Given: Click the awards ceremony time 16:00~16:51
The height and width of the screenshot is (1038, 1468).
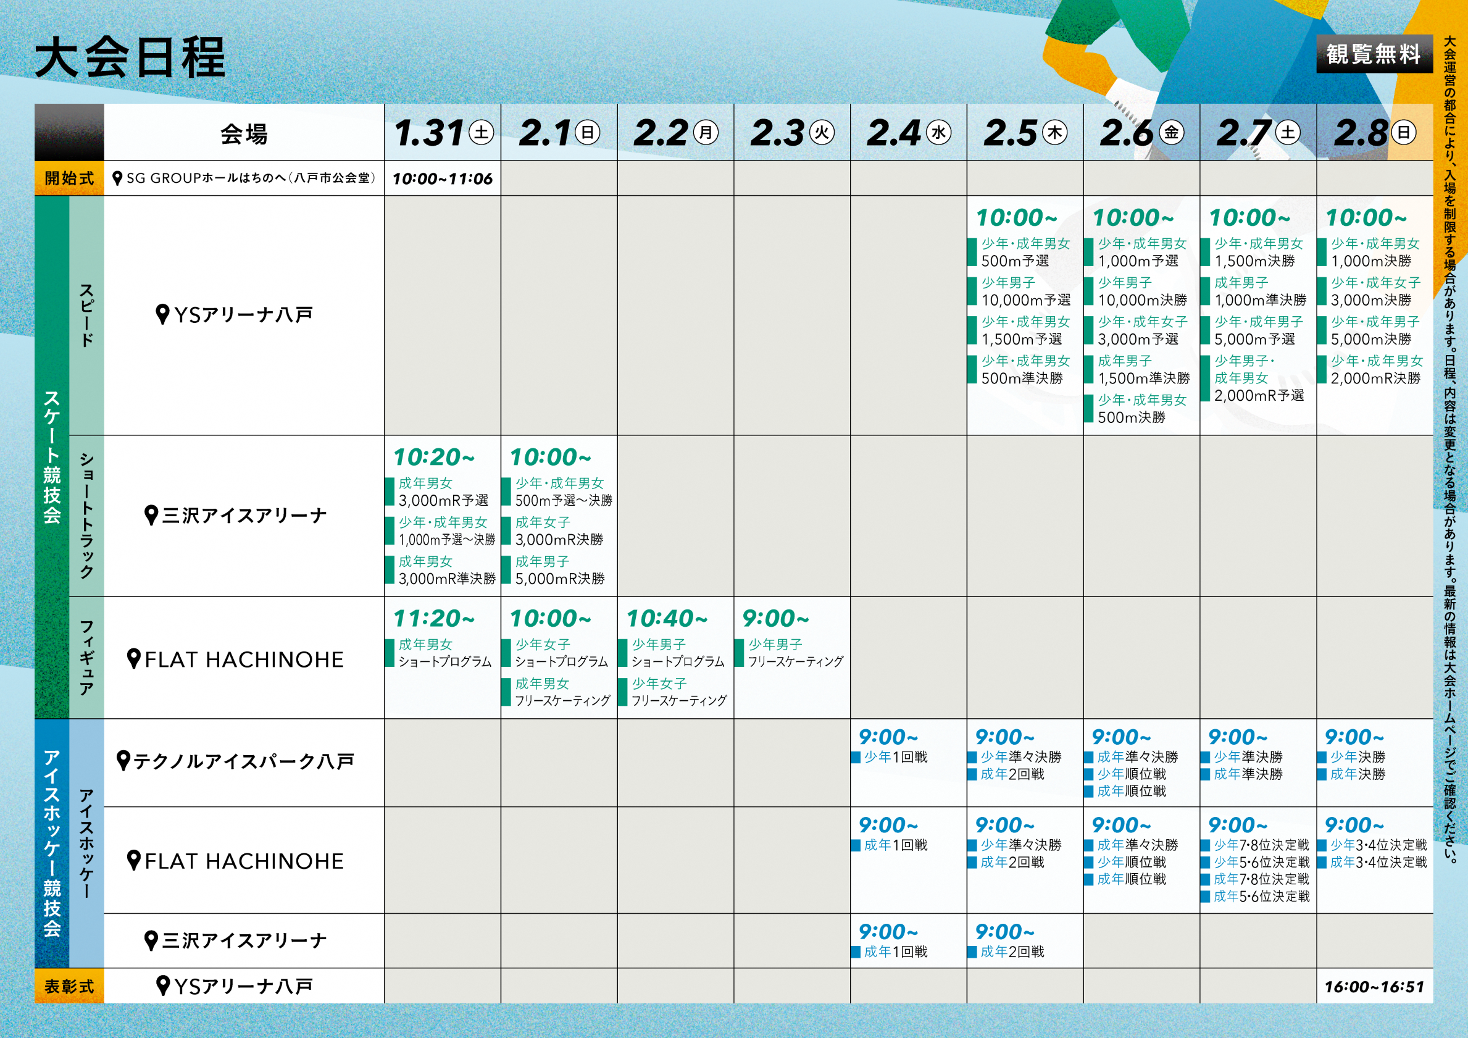Looking at the screenshot, I should click(x=1374, y=986).
